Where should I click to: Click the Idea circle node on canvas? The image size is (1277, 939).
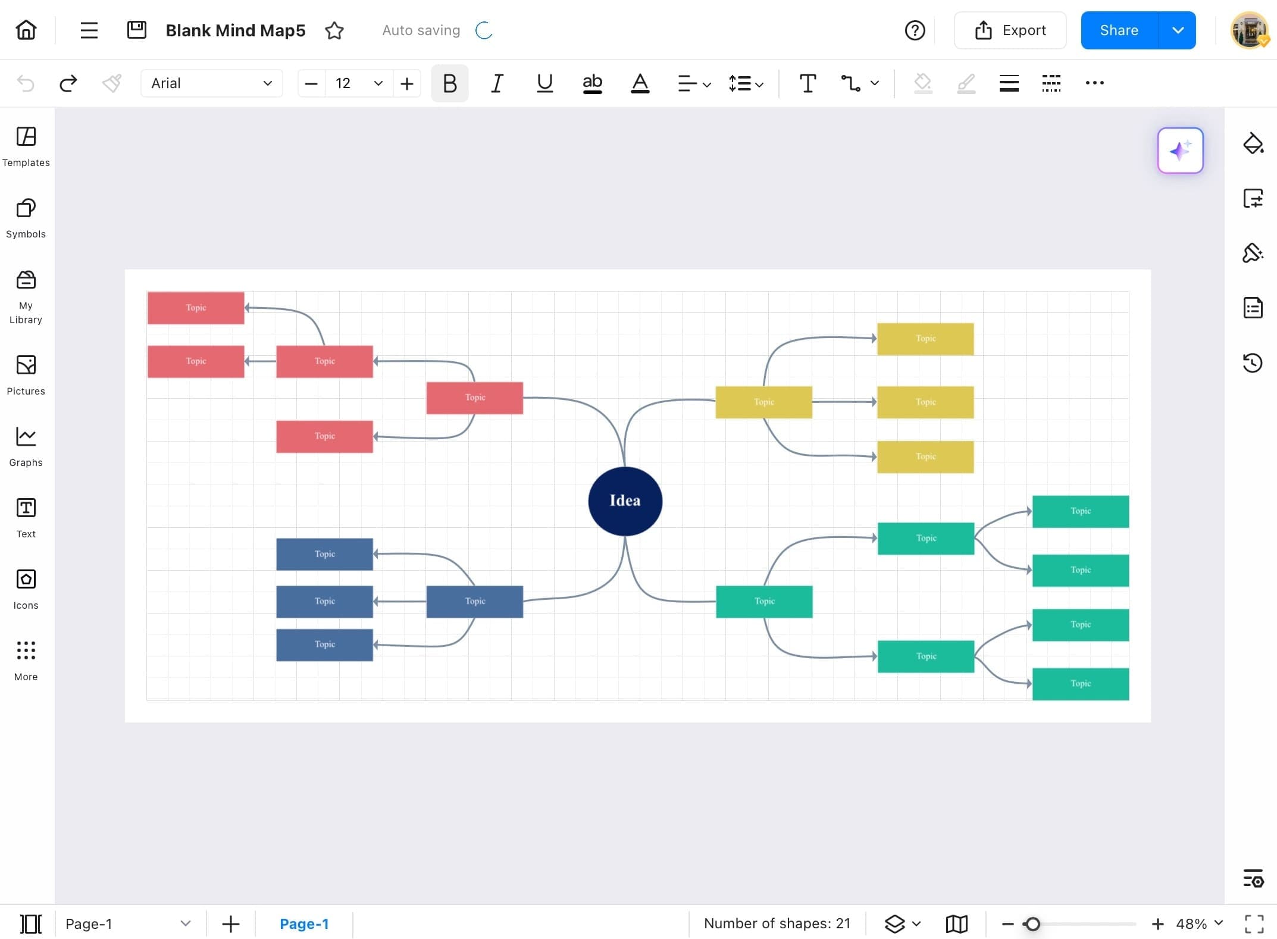tap(625, 500)
